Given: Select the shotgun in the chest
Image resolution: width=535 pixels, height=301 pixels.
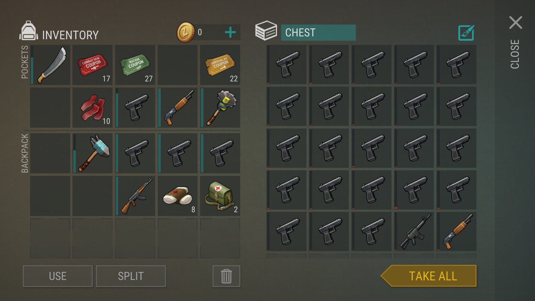Looking at the screenshot, I should (x=456, y=231).
